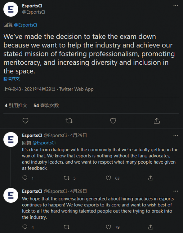Retweet the reply showing 5 retweets
183x233 pixels.
tap(67, 178)
